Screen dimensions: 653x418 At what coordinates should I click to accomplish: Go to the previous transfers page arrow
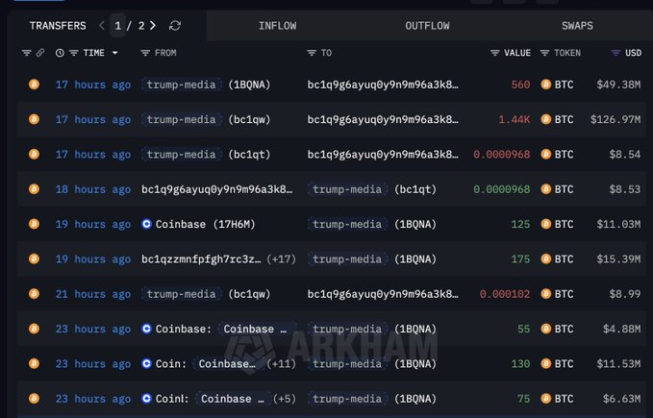[102, 26]
